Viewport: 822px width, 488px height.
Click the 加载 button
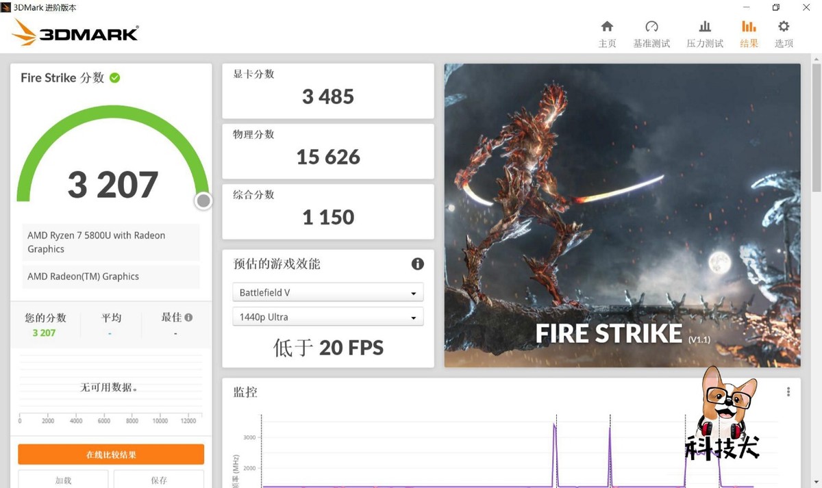[64, 479]
